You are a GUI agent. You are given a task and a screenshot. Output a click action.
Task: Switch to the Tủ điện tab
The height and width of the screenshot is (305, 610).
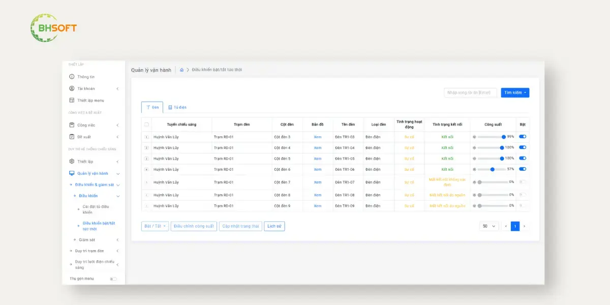tap(177, 107)
